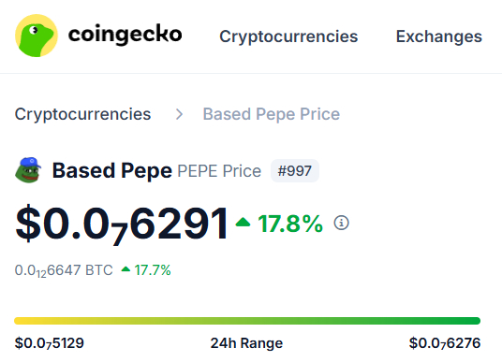The height and width of the screenshot is (362, 502).
Task: Click the breadcrumb chevron separator
Action: click(x=179, y=114)
